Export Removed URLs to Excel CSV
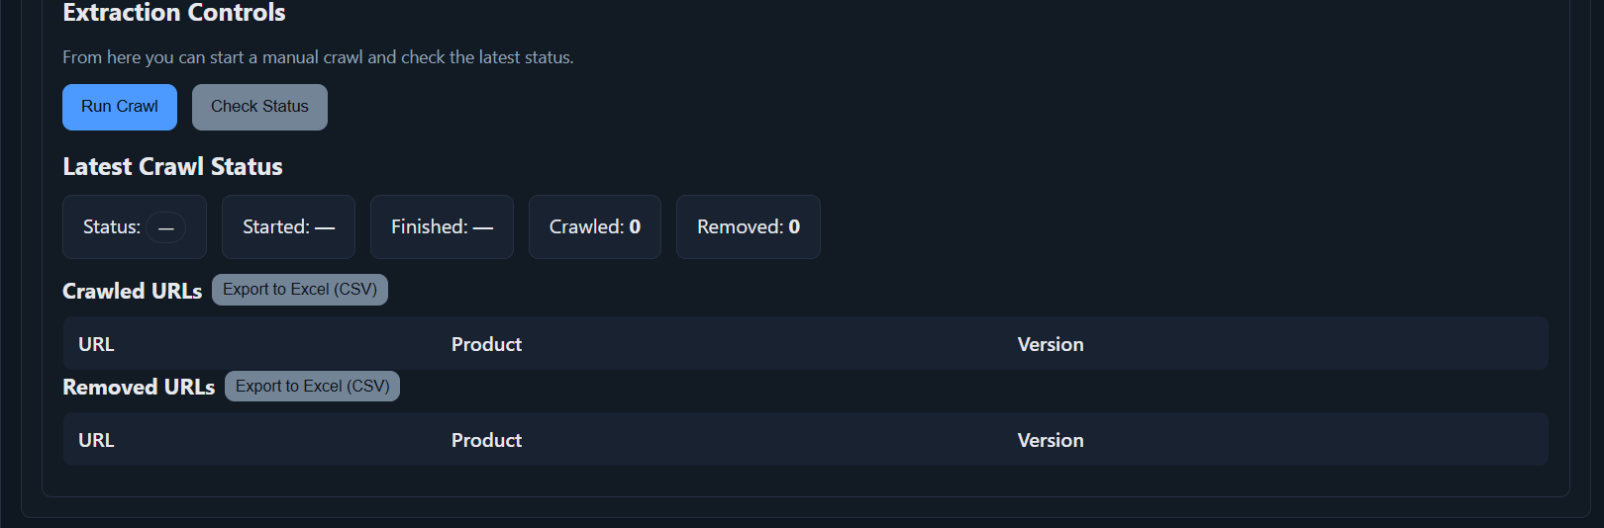The height and width of the screenshot is (528, 1604). coord(312,387)
